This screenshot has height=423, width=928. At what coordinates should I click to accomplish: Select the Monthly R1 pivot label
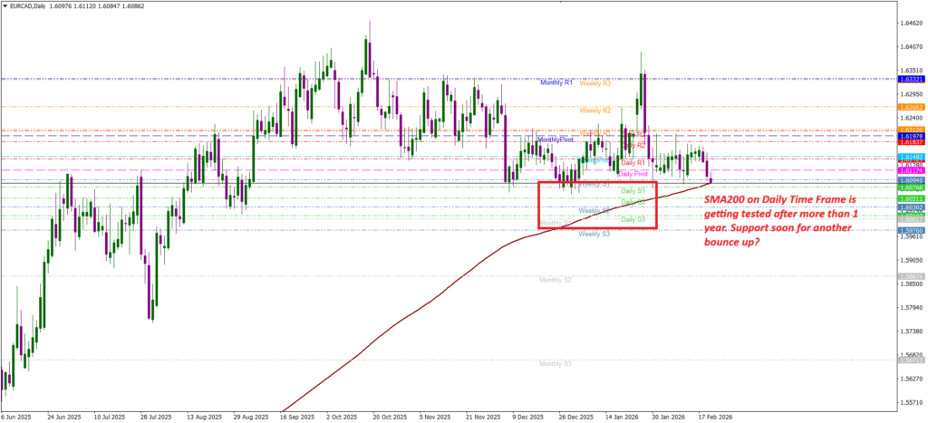pos(556,82)
